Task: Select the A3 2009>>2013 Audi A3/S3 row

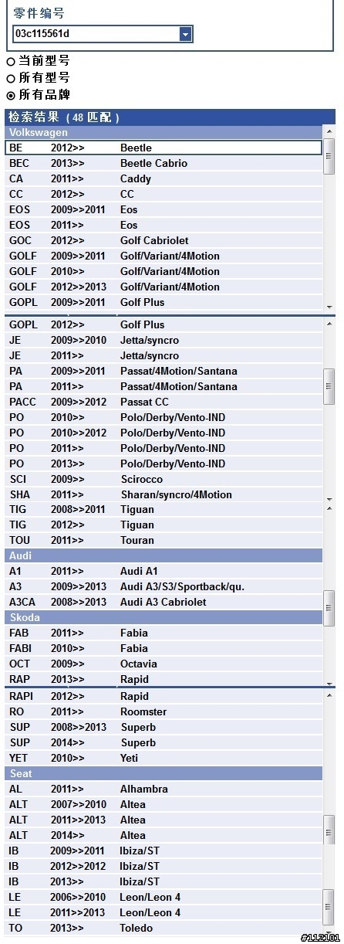Action: coord(164,586)
